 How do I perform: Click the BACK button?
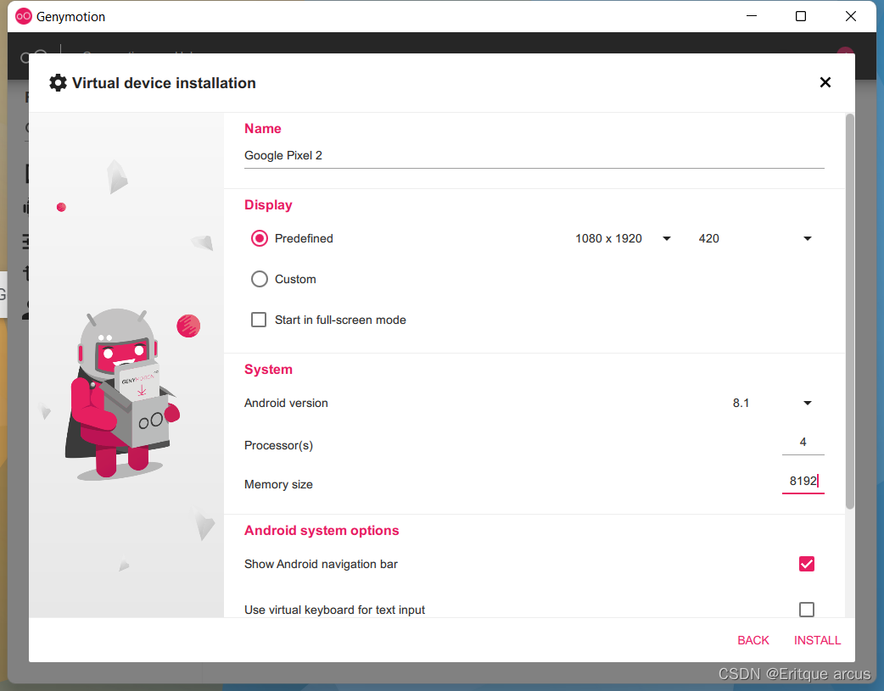click(x=753, y=640)
